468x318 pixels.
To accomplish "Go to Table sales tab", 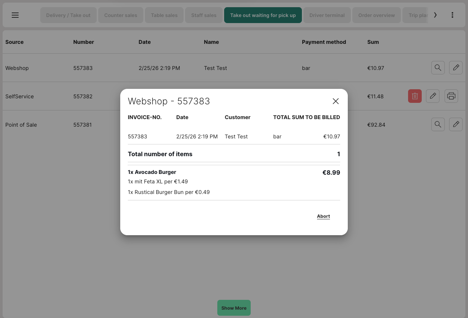I will tap(164, 16).
